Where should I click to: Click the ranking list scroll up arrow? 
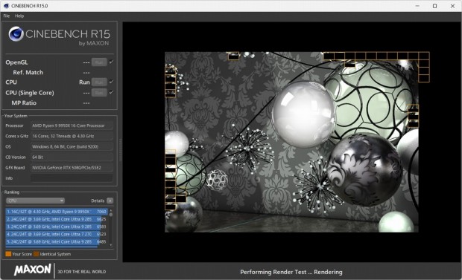coord(111,210)
